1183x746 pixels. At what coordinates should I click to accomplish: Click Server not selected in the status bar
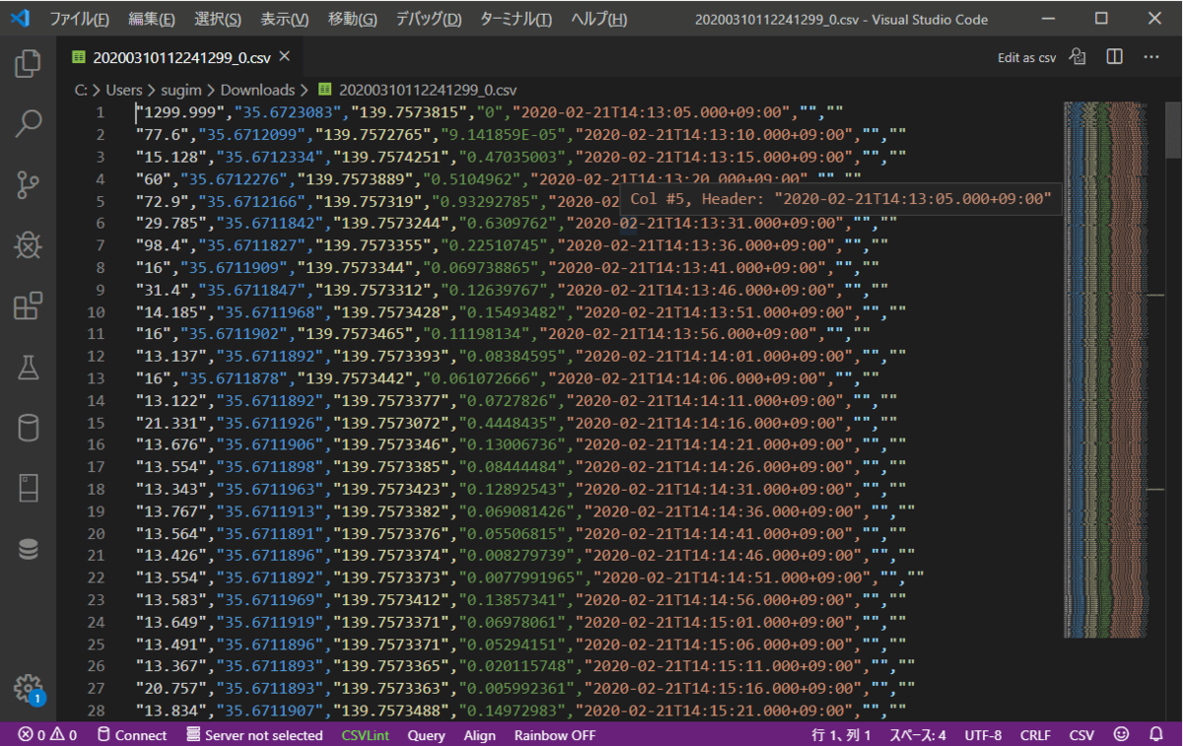tap(254, 735)
